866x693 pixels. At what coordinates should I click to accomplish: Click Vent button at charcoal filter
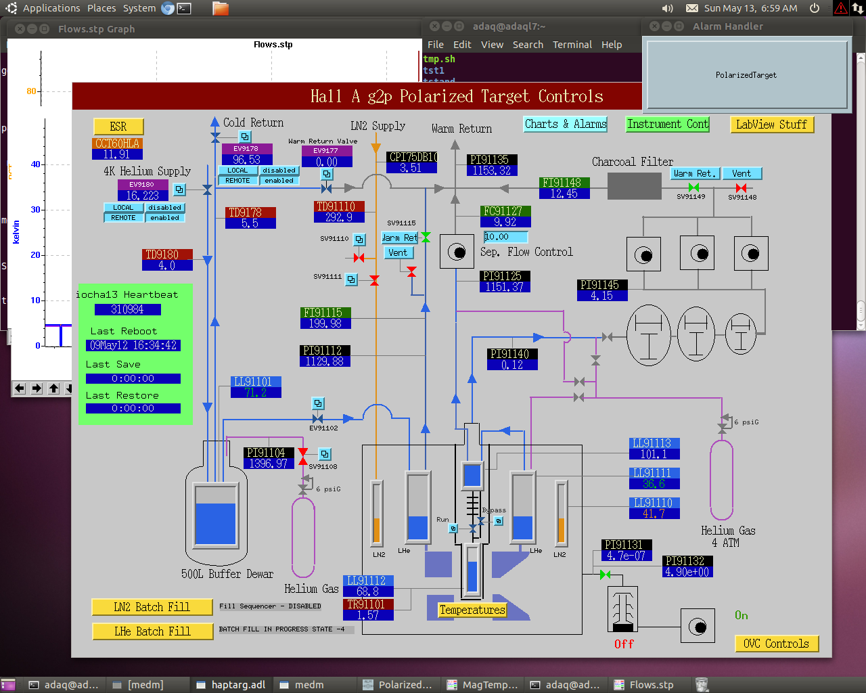742,173
